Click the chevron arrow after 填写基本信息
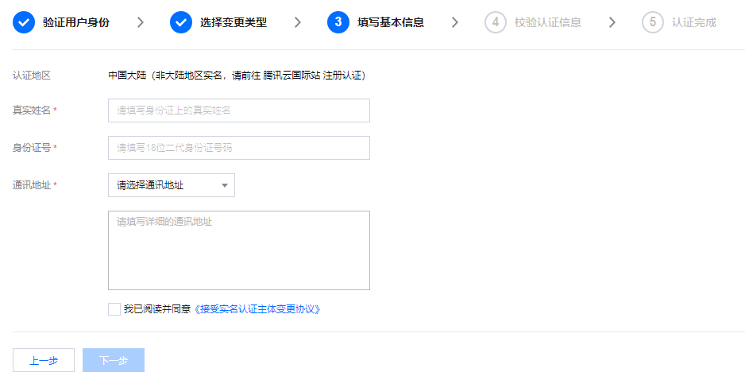The width and height of the screenshot is (745, 380). pyautogui.click(x=454, y=22)
